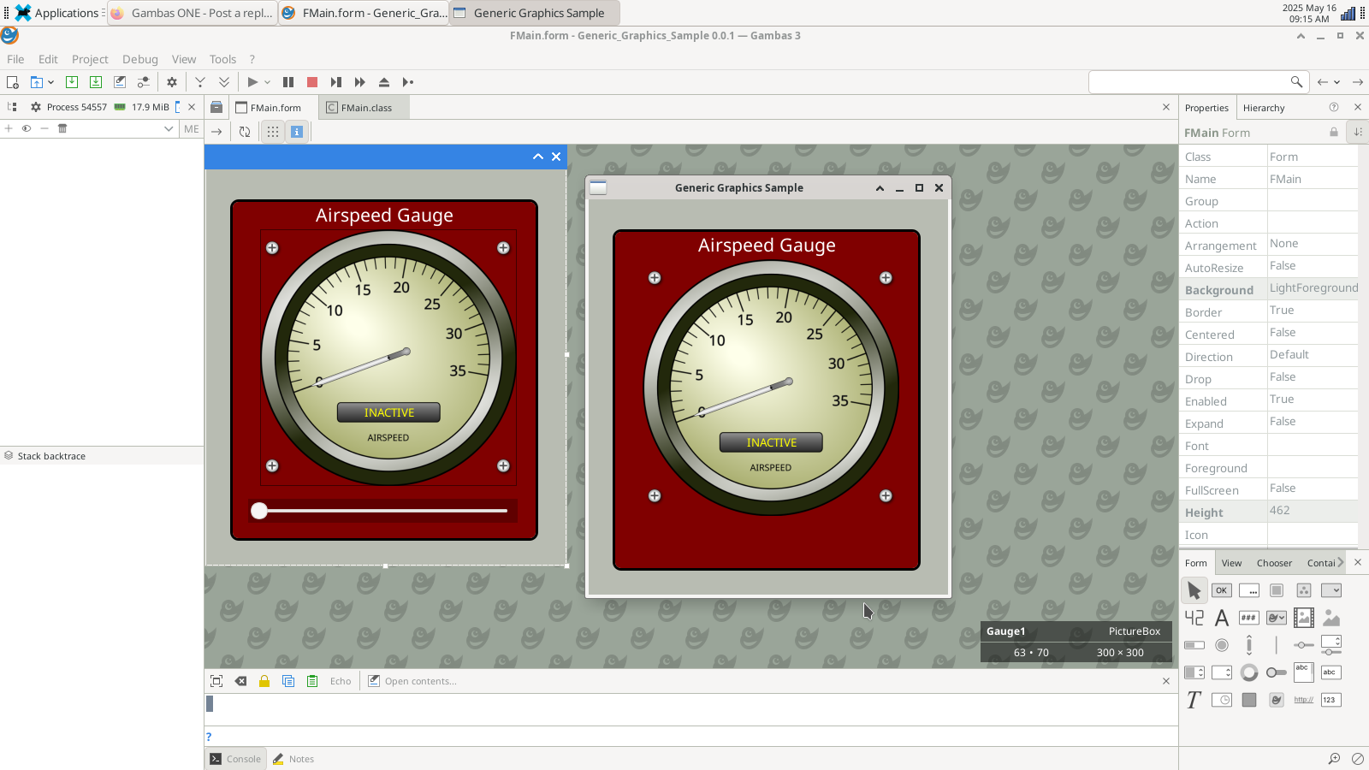Toggle the blue info button in form toolbar
Screen dimensions: 1369x770
tap(297, 132)
